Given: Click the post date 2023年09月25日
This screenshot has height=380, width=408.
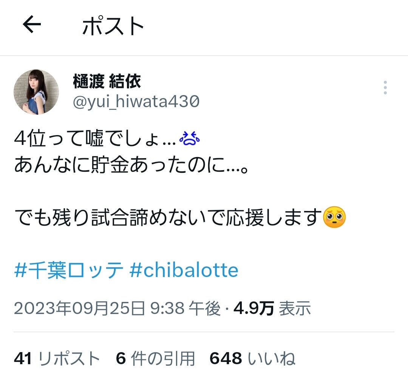Looking at the screenshot, I should 79,308.
